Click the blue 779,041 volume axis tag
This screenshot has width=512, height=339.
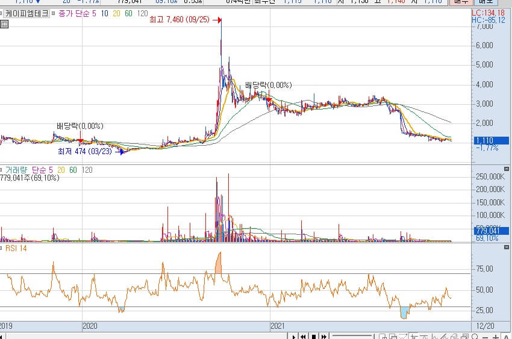pos(492,231)
